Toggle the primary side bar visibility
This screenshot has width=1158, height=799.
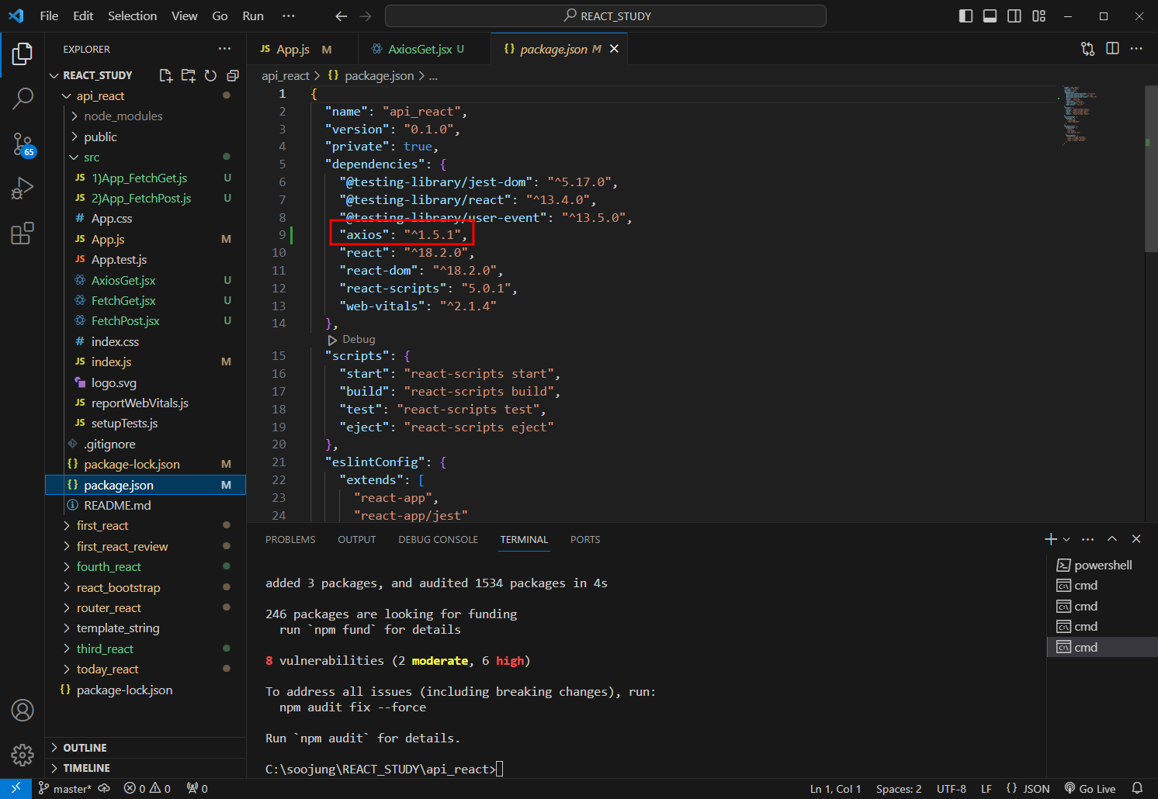[966, 16]
